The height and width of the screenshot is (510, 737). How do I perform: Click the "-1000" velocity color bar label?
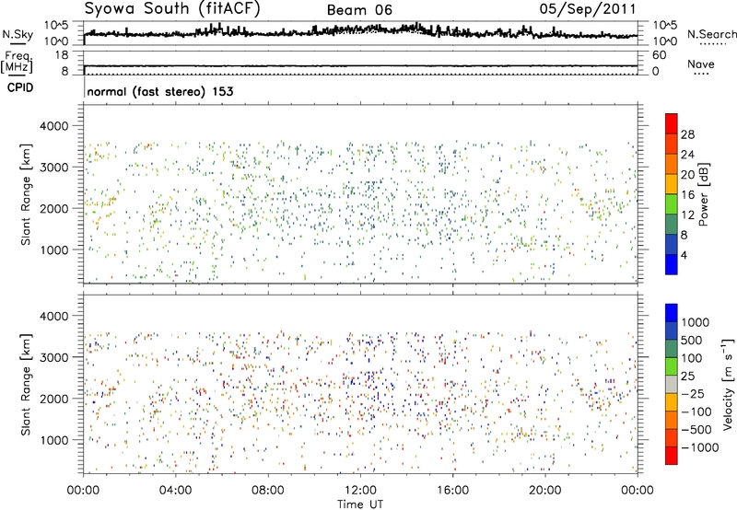click(x=700, y=447)
